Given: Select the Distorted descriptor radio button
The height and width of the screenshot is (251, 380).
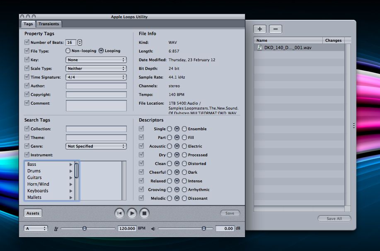Looking at the screenshot, I should (x=184, y=164).
